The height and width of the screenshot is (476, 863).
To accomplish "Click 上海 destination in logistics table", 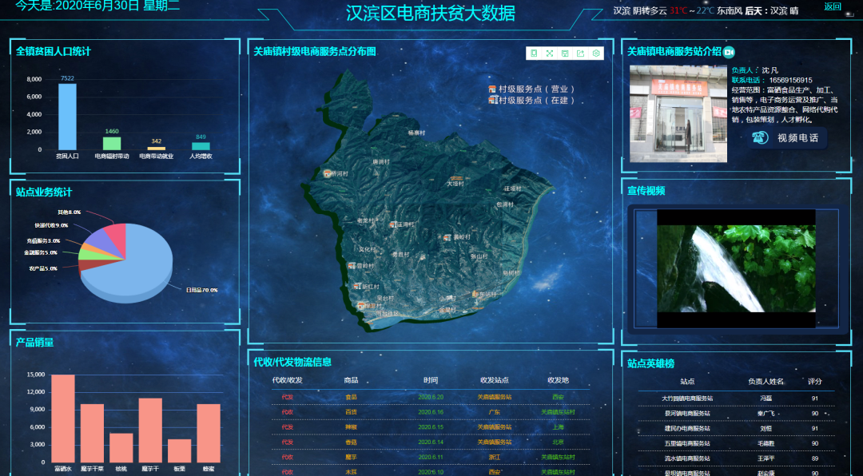I will pyautogui.click(x=558, y=427).
